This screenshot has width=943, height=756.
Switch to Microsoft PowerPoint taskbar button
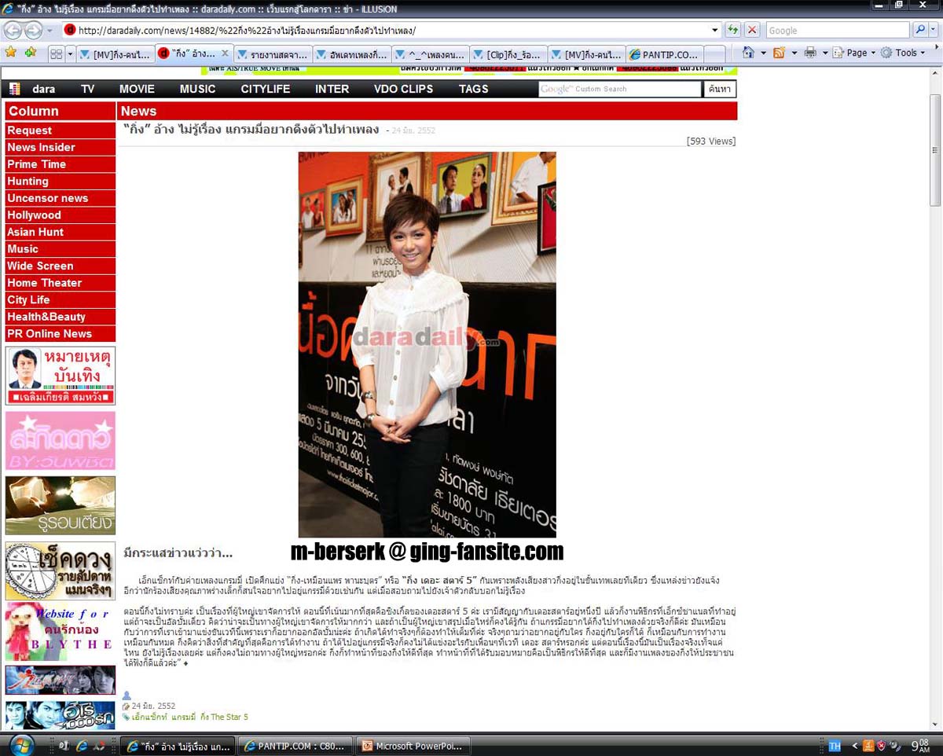(x=413, y=746)
